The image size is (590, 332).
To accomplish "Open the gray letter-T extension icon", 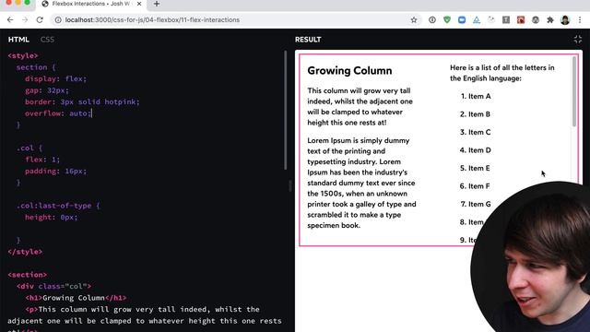I will tap(506, 20).
